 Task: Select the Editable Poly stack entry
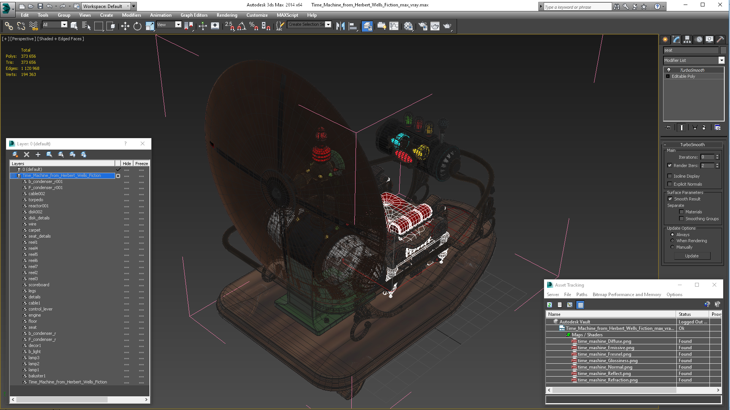pos(683,76)
